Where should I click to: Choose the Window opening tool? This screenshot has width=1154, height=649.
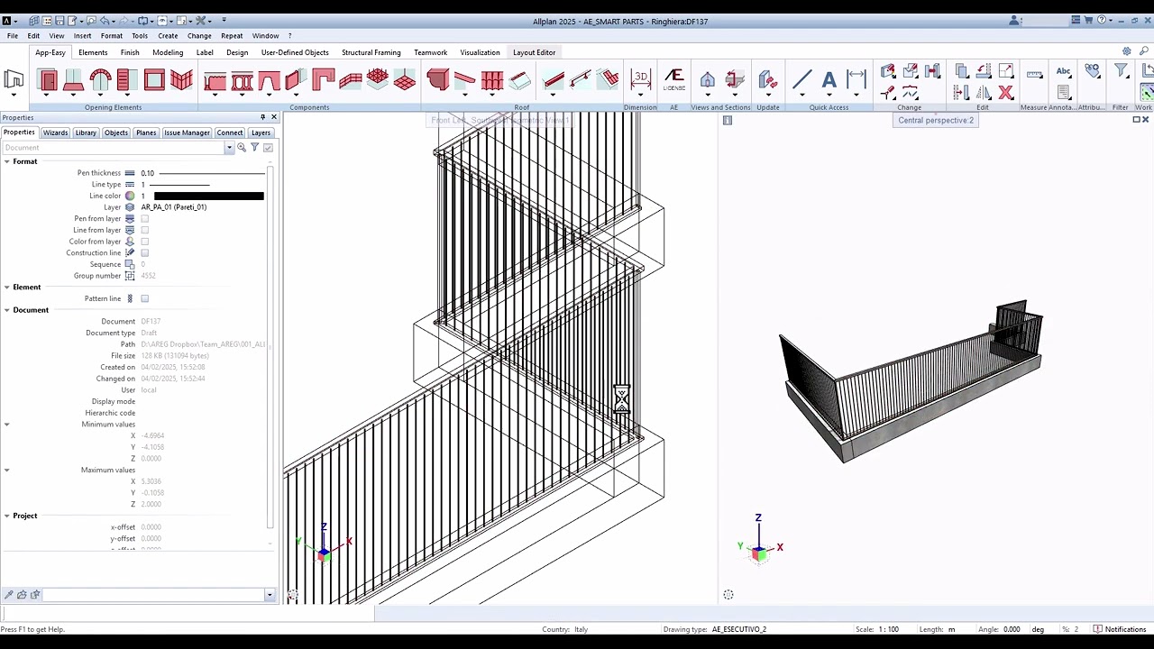click(x=154, y=80)
